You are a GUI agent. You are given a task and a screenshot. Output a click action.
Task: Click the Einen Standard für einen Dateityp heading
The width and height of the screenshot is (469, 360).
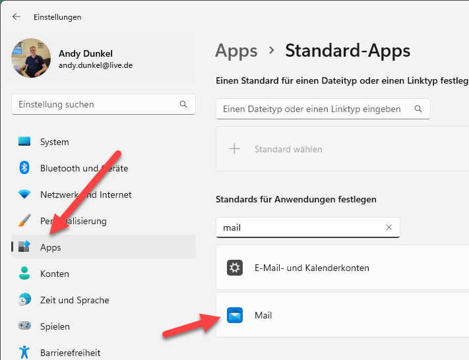point(342,80)
